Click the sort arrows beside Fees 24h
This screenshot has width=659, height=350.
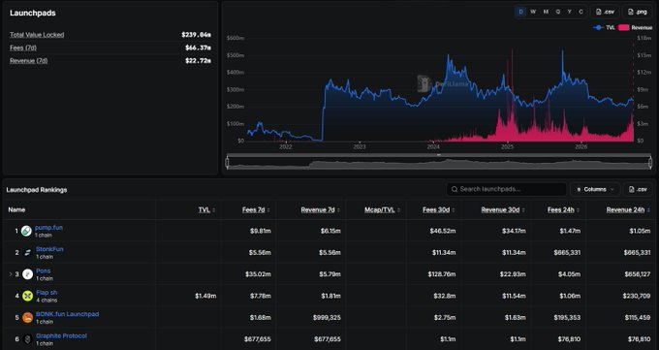click(x=578, y=210)
